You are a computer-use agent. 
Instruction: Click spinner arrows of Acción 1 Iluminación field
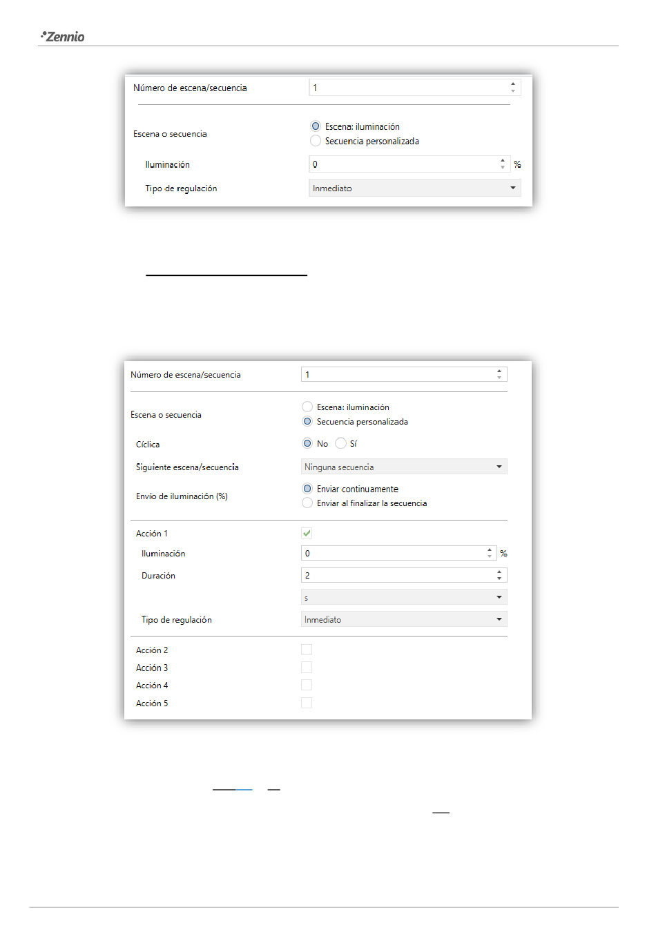tap(490, 553)
